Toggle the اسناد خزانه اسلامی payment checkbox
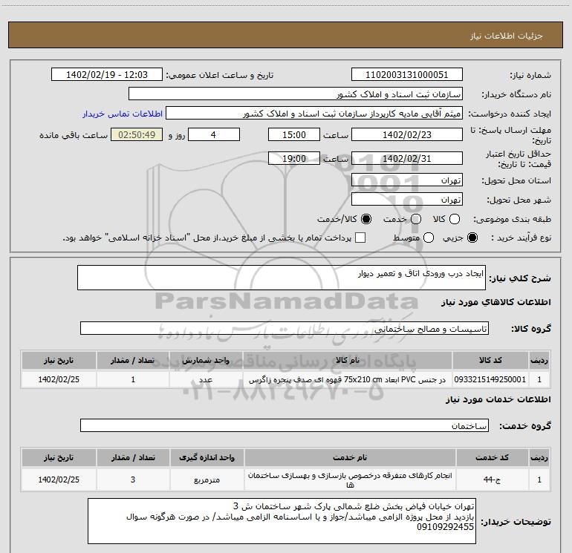This screenshot has height=553, width=572. 360,238
